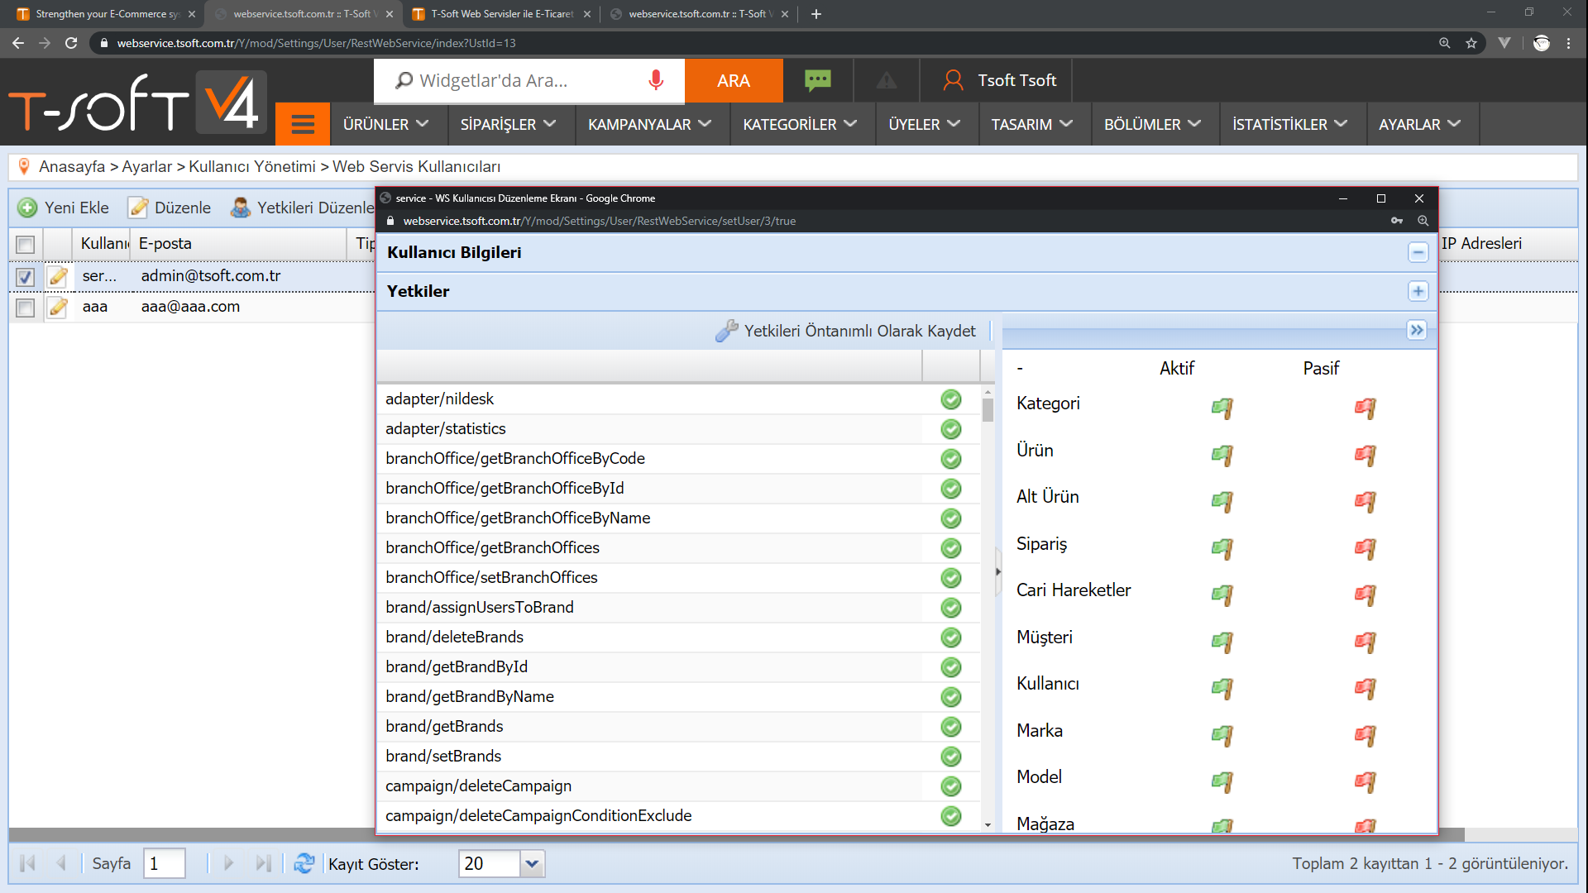Viewport: 1588px width, 893px height.
Task: Click Yetkileri Düzenle button
Action: click(303, 208)
